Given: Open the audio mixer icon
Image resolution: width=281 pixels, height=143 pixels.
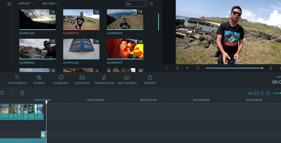Looking at the screenshot, I should click(250, 93).
